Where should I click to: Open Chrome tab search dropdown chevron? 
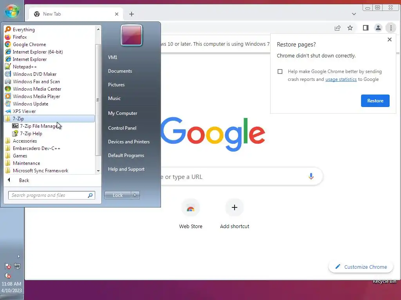[x=354, y=14]
